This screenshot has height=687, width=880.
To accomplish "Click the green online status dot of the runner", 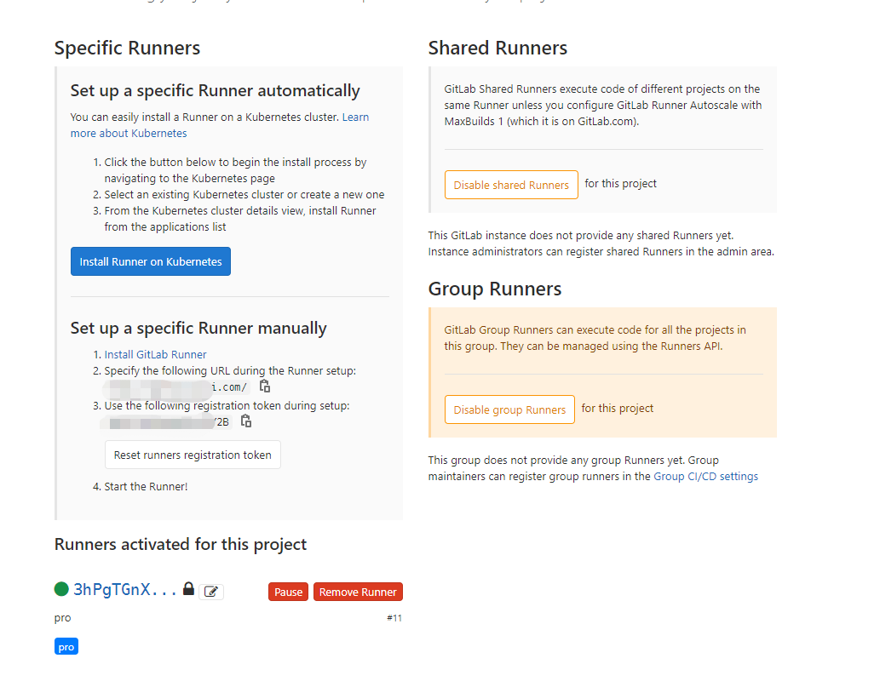I will coord(61,589).
